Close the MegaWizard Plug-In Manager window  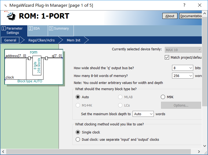[x=200, y=5]
